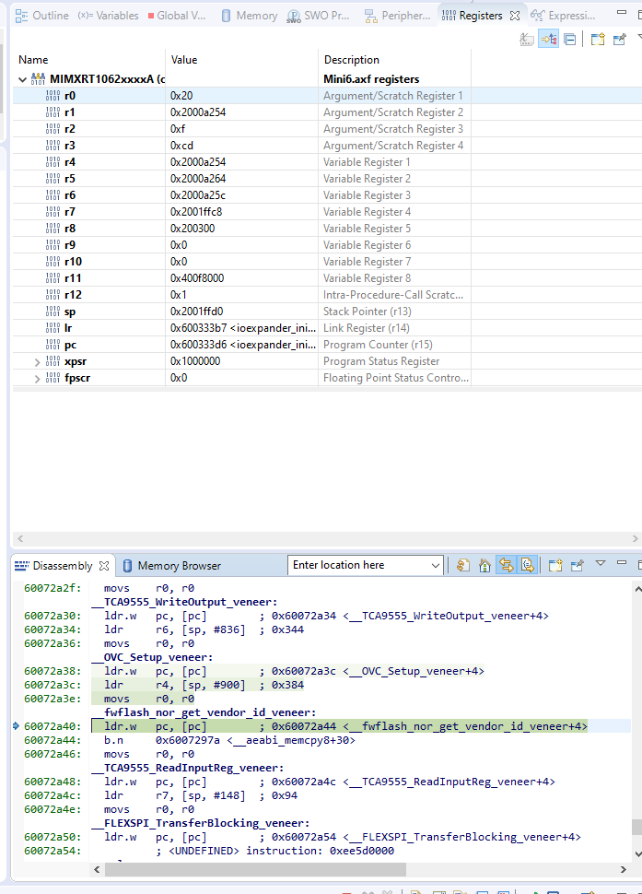Select register r2 row
Viewport: 642px width, 894px height.
click(327, 129)
